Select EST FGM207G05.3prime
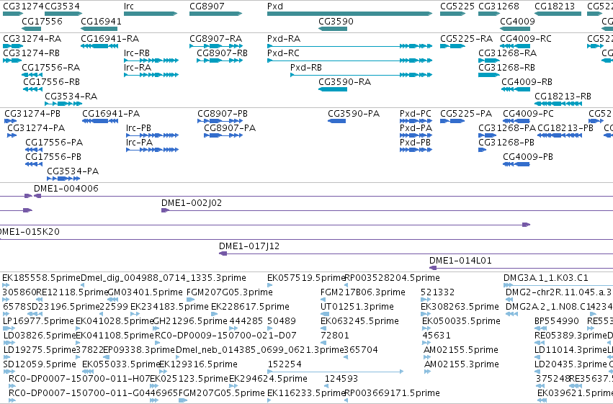The width and height of the screenshot is (613, 404). (190, 300)
